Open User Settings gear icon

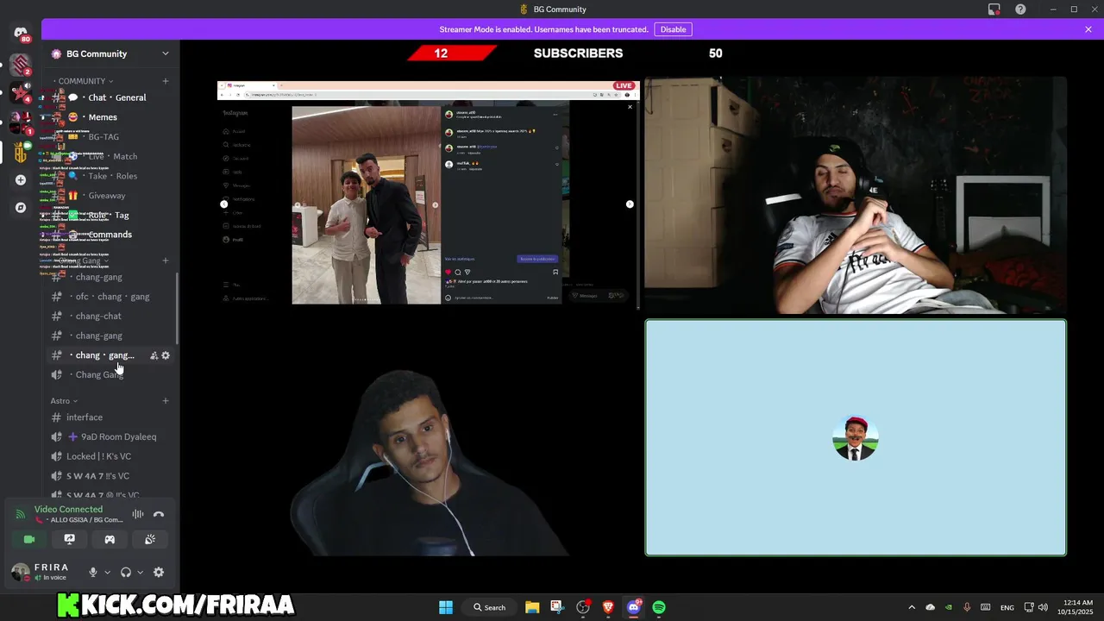[159, 572]
